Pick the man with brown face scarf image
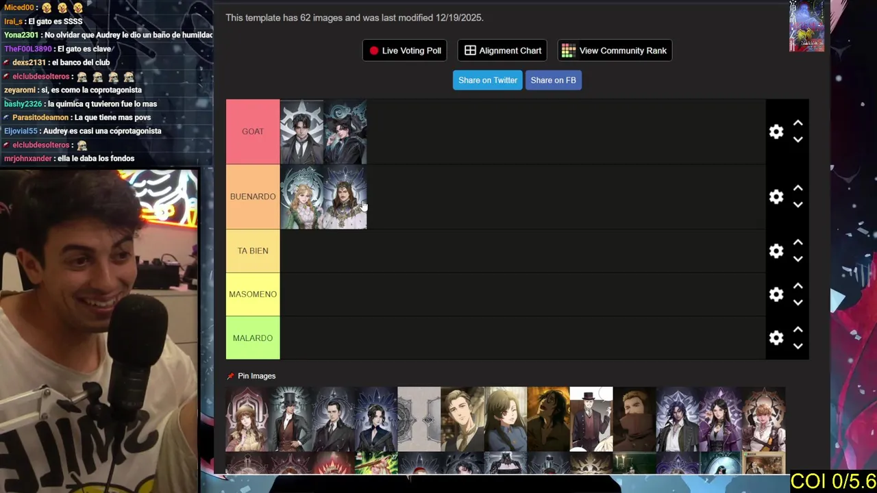 tap(634, 419)
